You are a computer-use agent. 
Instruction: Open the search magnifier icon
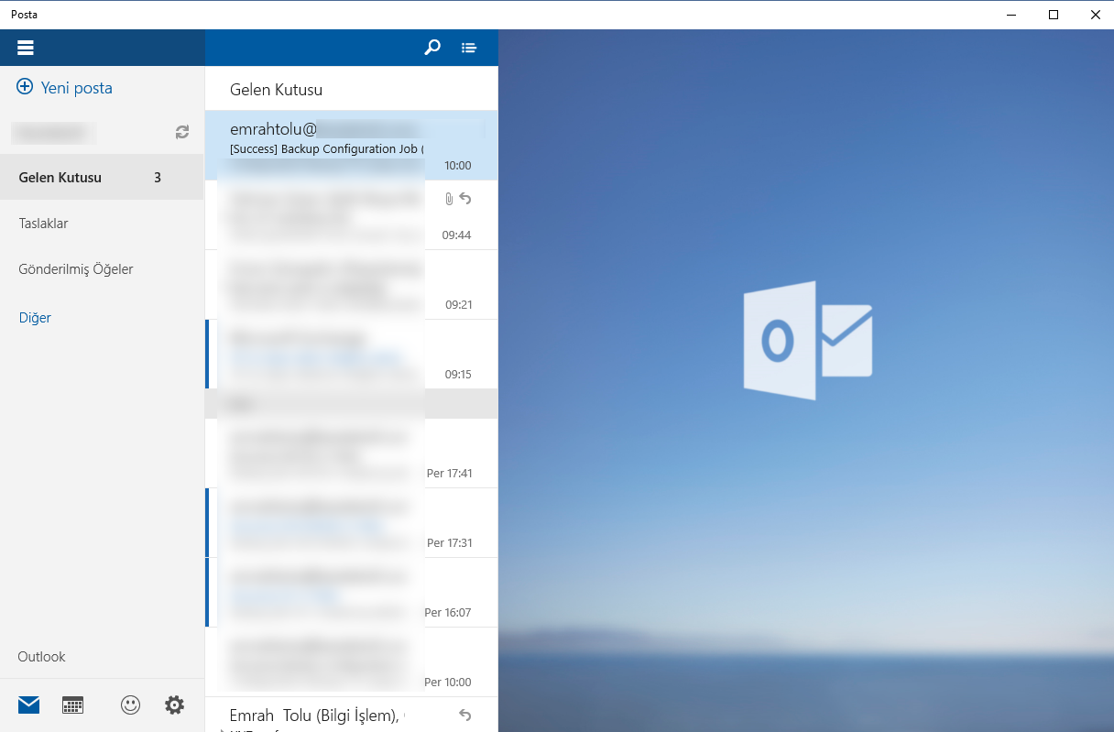pyautogui.click(x=432, y=48)
